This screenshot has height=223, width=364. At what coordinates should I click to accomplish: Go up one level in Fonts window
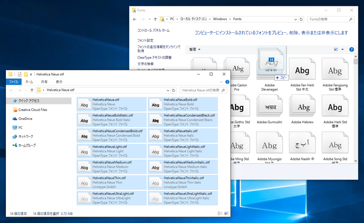coord(155,19)
